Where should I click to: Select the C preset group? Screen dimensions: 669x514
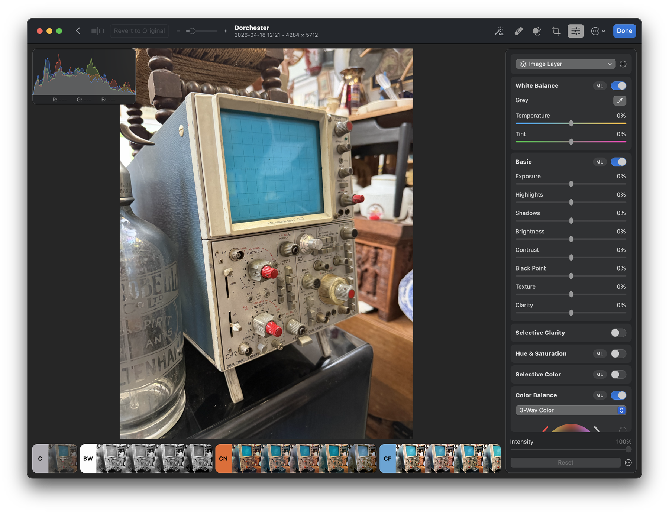click(40, 459)
